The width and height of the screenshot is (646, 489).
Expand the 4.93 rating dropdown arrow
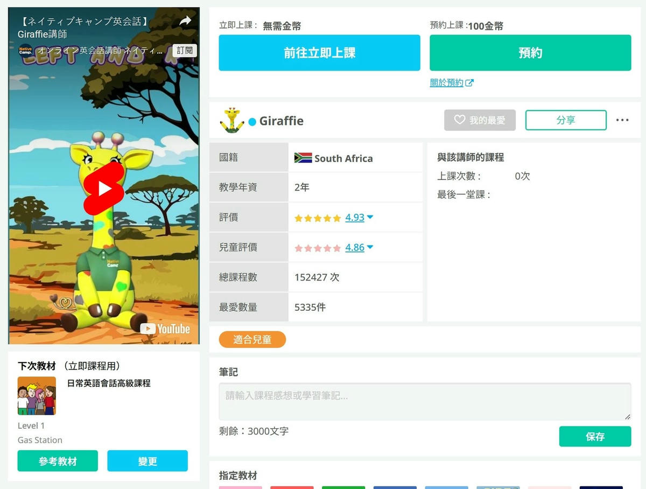pyautogui.click(x=370, y=218)
